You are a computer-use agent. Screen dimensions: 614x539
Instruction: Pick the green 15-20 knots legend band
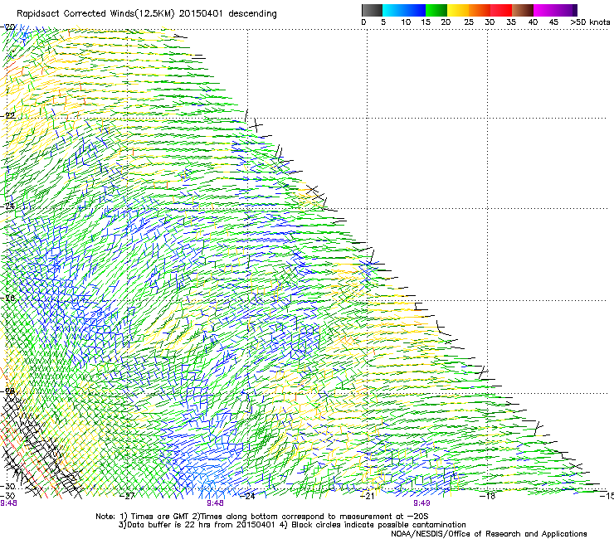point(436,10)
